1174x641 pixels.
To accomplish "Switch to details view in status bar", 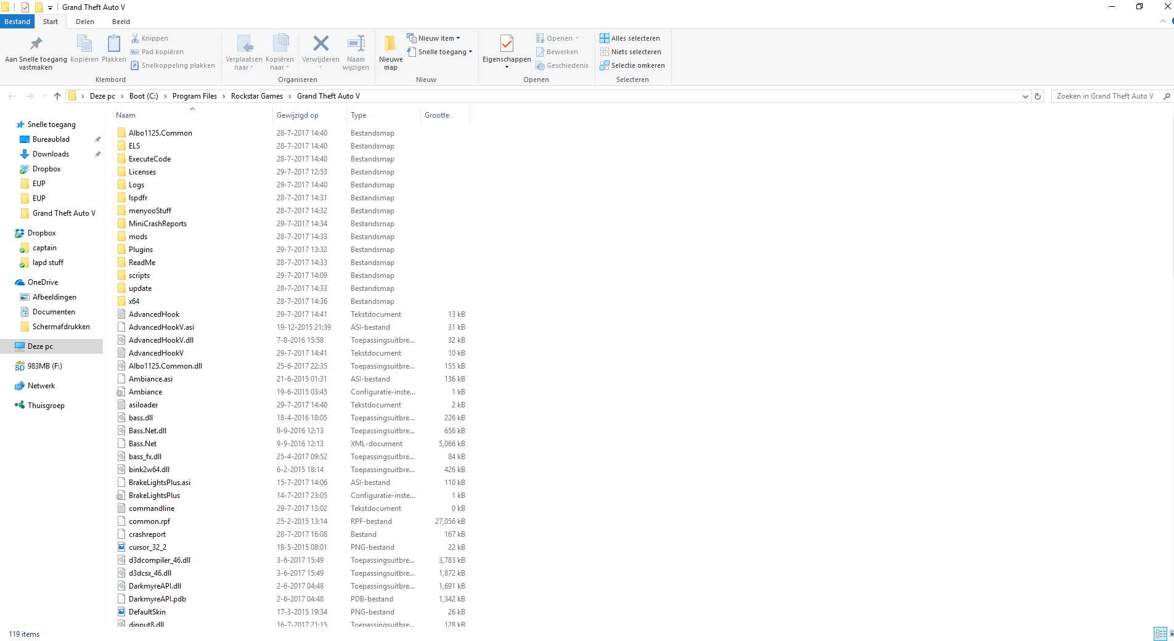I will [1160, 634].
